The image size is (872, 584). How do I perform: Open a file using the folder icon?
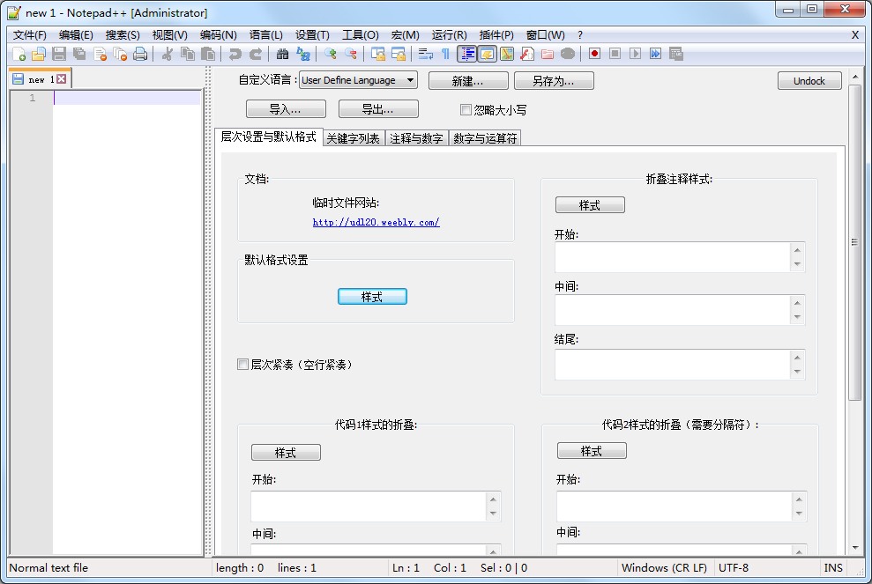tap(39, 54)
